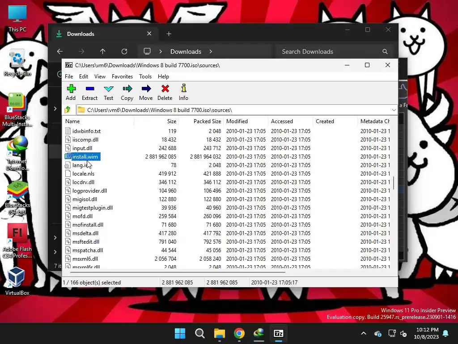Select the iiscomp.dll file
The height and width of the screenshot is (344, 458).
tap(85, 140)
